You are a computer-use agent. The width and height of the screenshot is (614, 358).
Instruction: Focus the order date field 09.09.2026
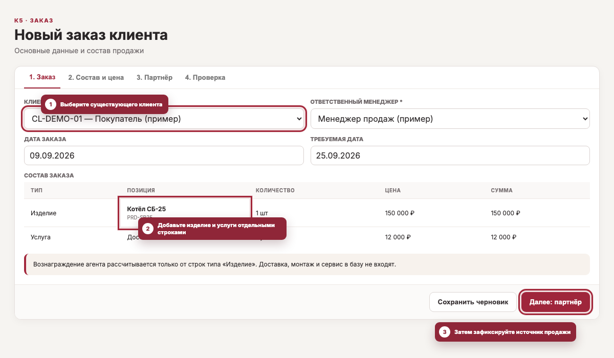pyautogui.click(x=164, y=155)
